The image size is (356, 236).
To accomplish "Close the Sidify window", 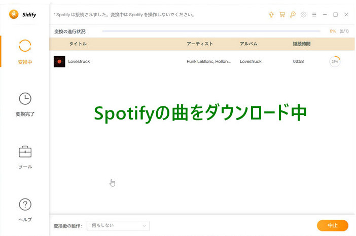I will [x=346, y=15].
